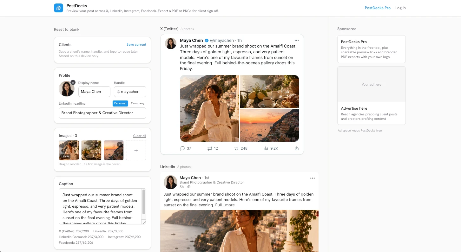461x252 pixels.
Task: Save current client
Action: tap(136, 45)
